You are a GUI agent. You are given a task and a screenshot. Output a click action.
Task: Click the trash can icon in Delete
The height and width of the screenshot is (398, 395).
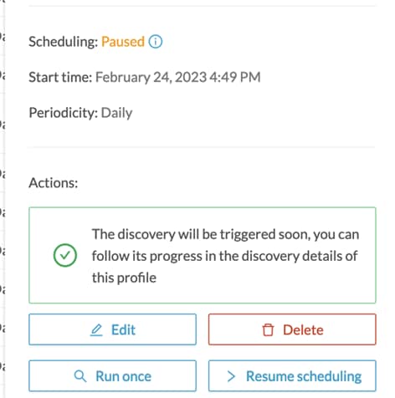point(268,330)
